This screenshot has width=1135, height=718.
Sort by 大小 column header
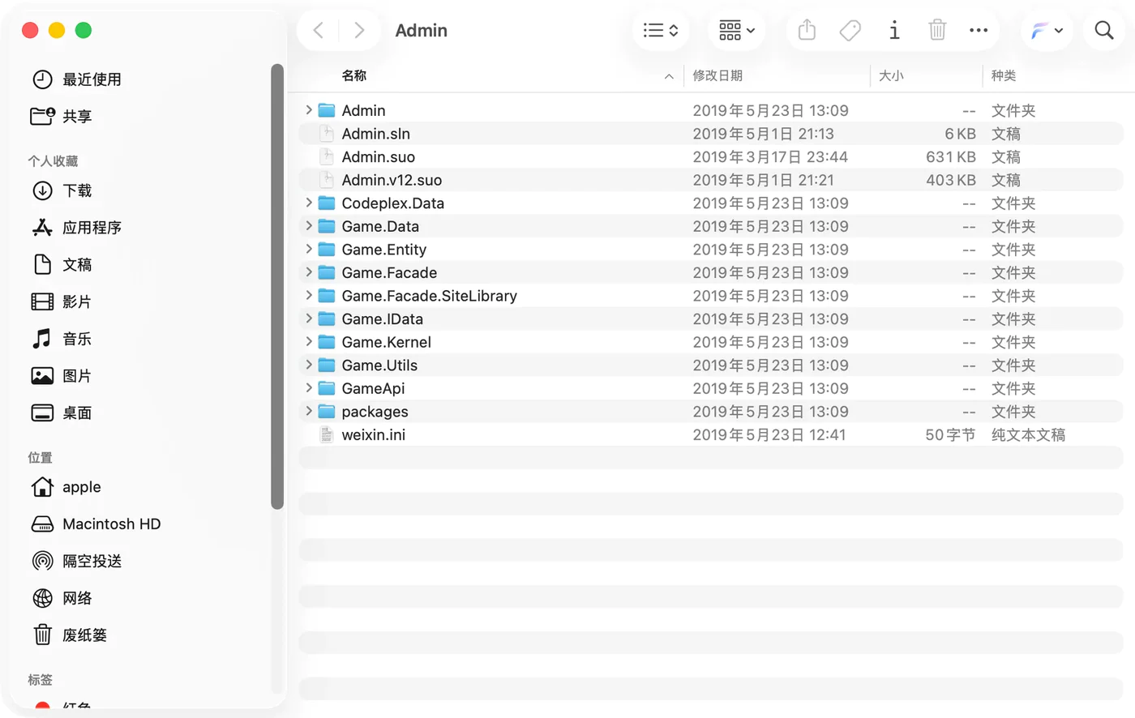891,76
